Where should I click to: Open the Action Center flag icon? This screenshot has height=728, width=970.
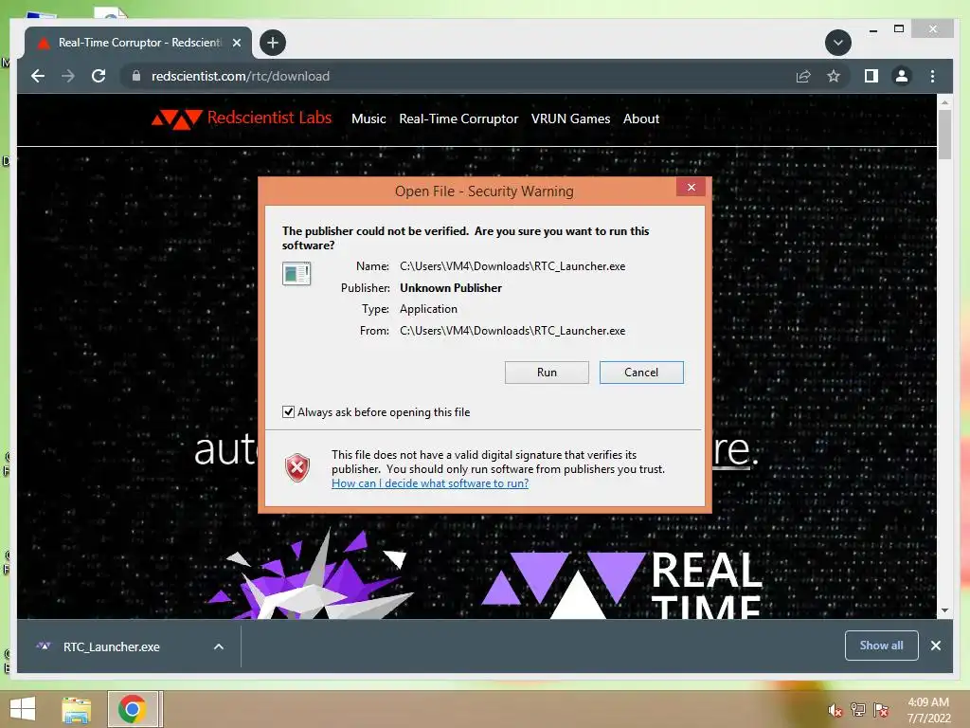[881, 709]
